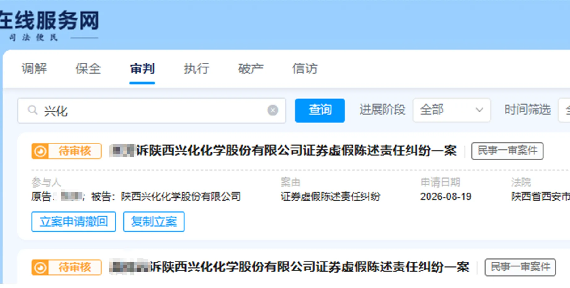The width and height of the screenshot is (570, 288).
Task: Switch to the 保全 tab
Action: (88, 68)
